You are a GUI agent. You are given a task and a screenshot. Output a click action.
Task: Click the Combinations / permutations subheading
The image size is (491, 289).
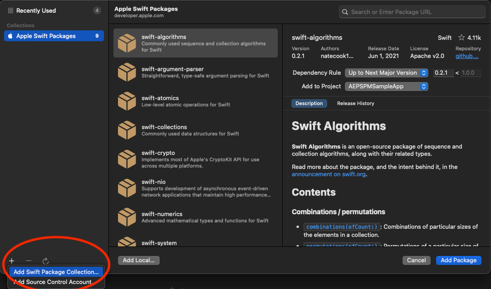tap(338, 212)
